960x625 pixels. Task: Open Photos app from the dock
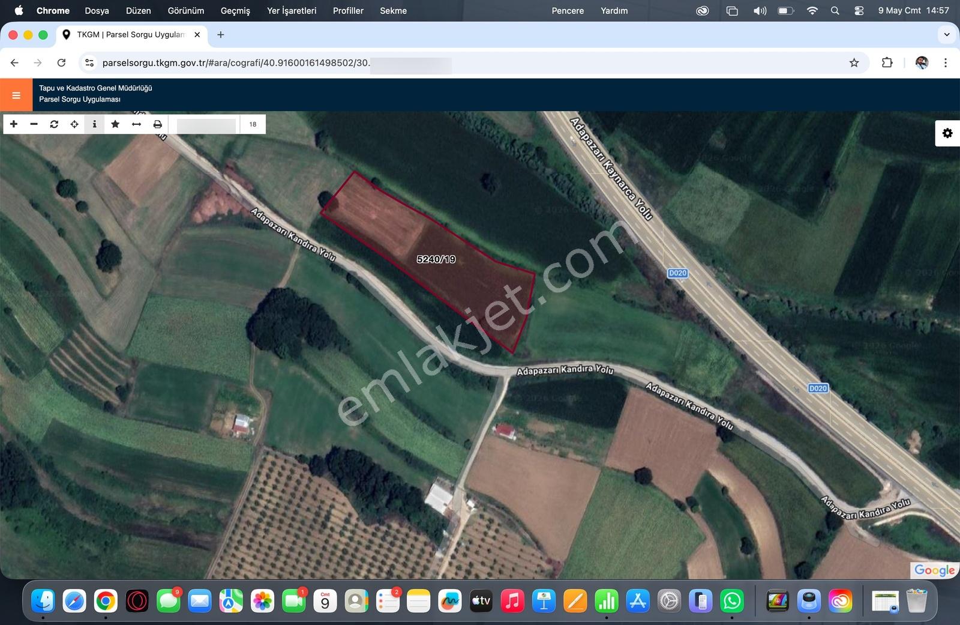pos(262,601)
